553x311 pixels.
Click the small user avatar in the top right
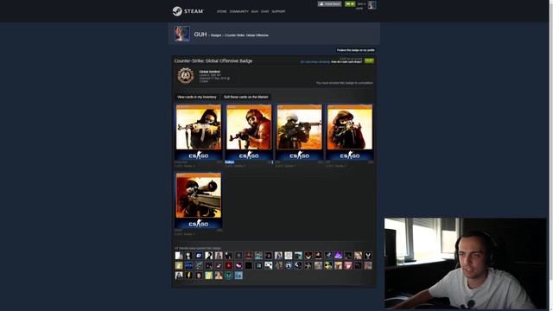click(372, 4)
